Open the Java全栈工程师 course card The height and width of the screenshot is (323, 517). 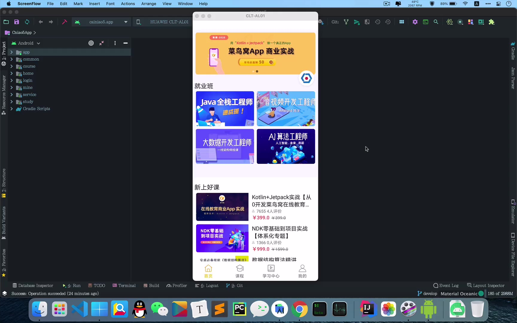(x=225, y=109)
